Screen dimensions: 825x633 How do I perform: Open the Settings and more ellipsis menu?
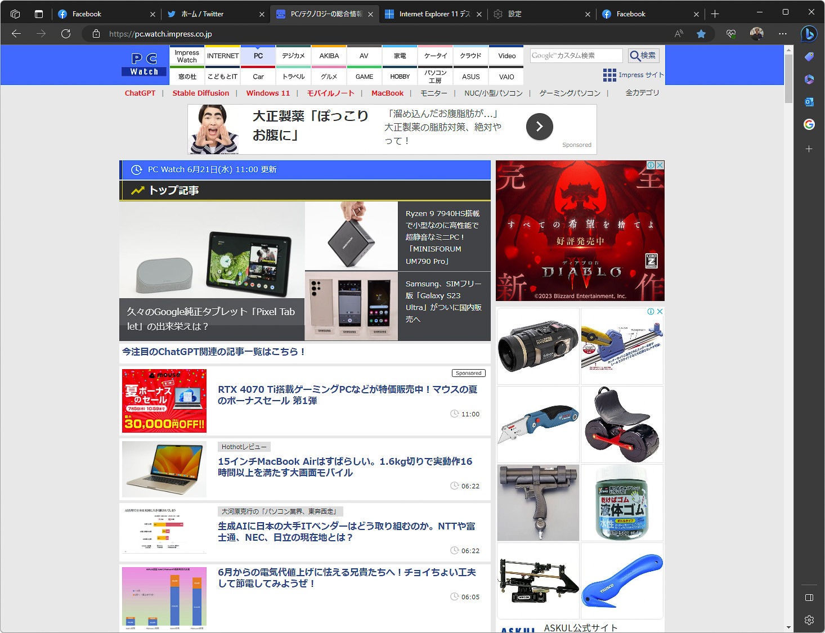pos(783,34)
